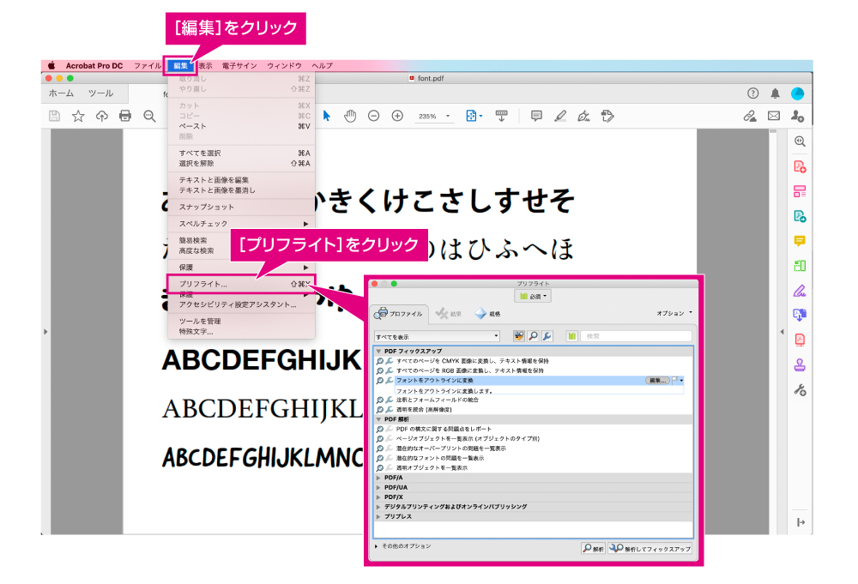This screenshot has height=584, width=858.
Task: Expand the PDF/X group
Action: point(378,497)
